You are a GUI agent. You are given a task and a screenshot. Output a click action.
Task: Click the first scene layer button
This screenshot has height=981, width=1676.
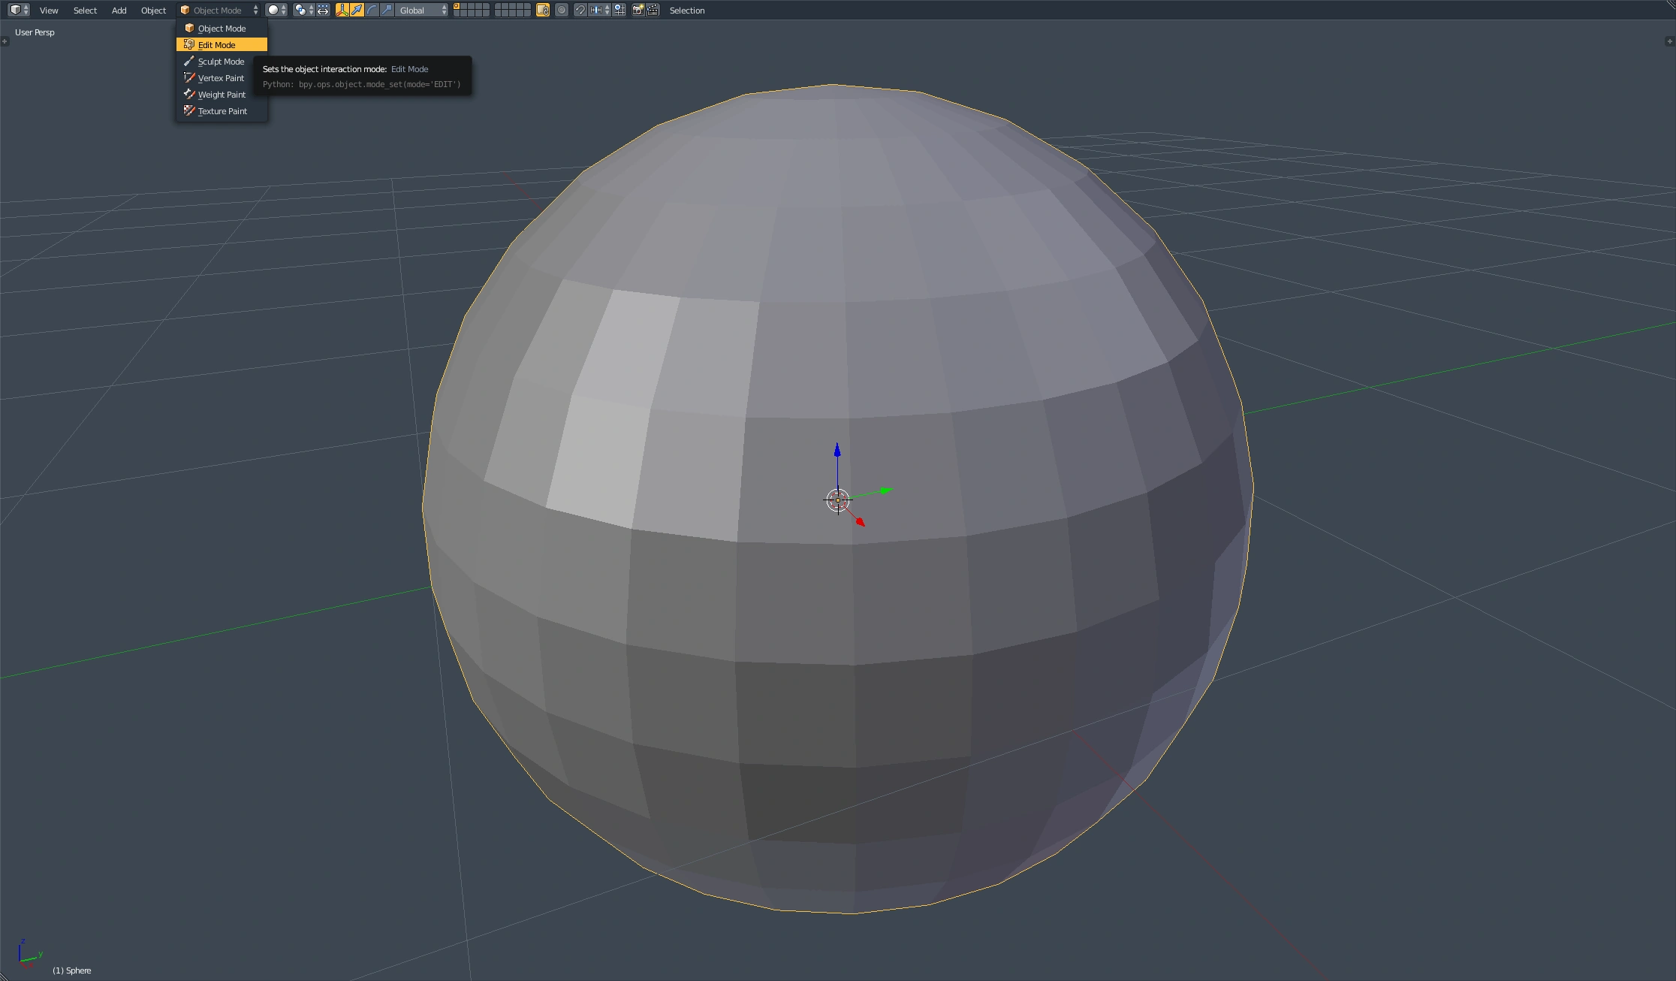[x=457, y=7]
